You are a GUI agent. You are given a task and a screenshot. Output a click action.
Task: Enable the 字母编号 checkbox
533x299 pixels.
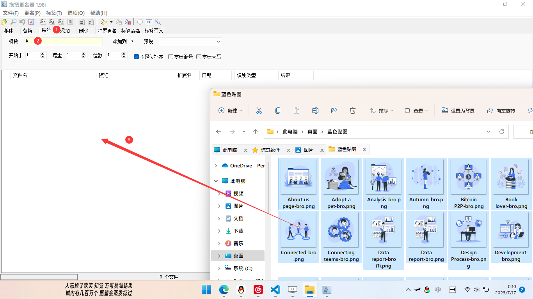point(171,56)
